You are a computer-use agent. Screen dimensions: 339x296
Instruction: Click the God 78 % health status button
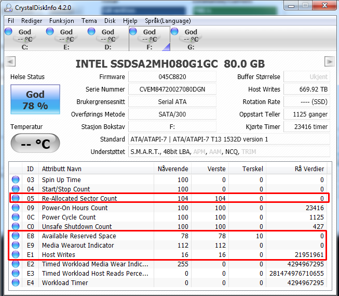pyautogui.click(x=35, y=99)
